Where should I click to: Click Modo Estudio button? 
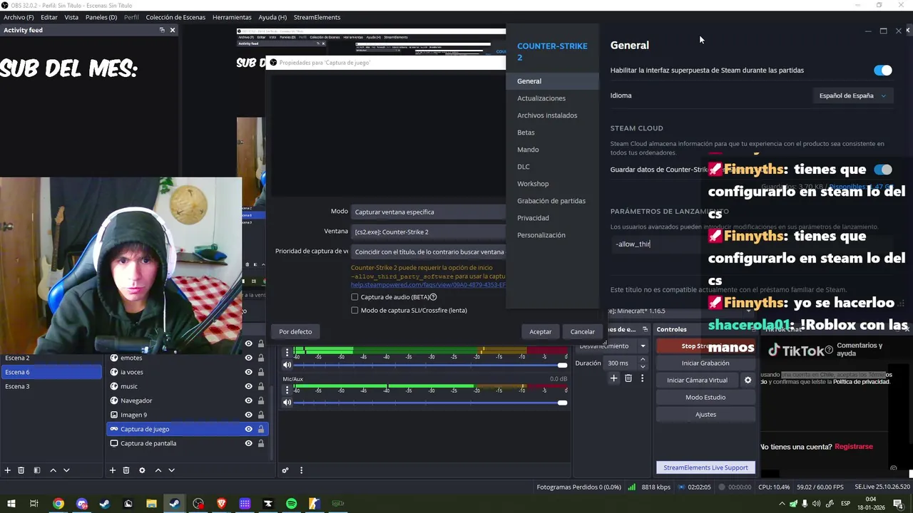tap(705, 398)
